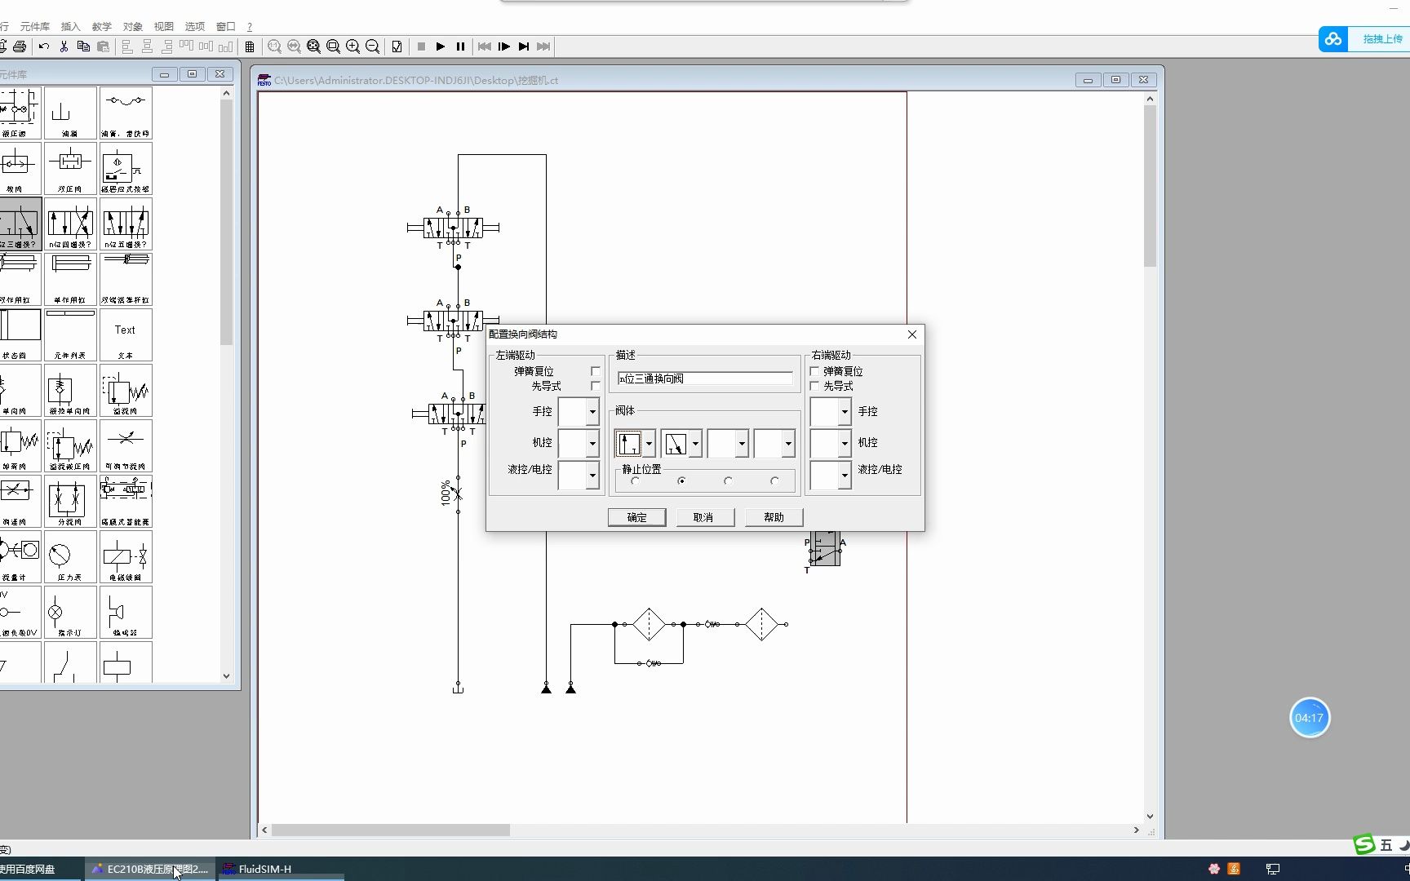Toggle the table grid toolbar icon
The height and width of the screenshot is (881, 1410).
pos(250,46)
